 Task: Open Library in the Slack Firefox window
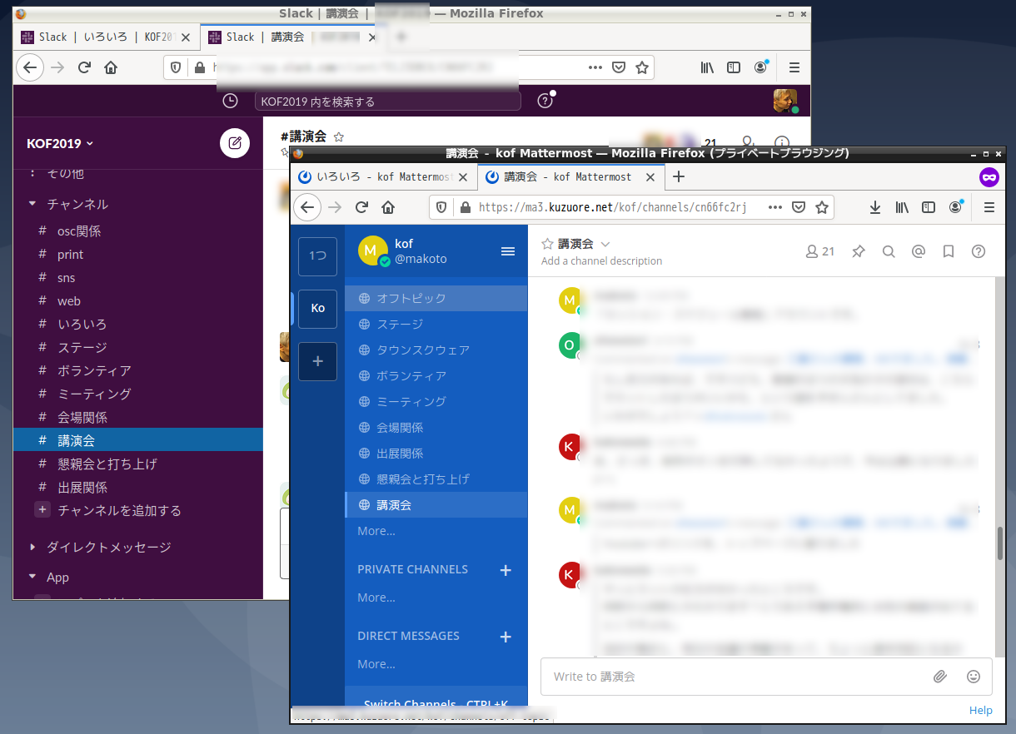tap(707, 67)
